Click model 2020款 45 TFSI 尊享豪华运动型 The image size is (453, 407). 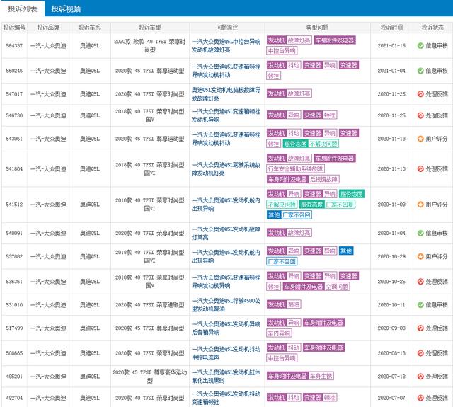150,377
